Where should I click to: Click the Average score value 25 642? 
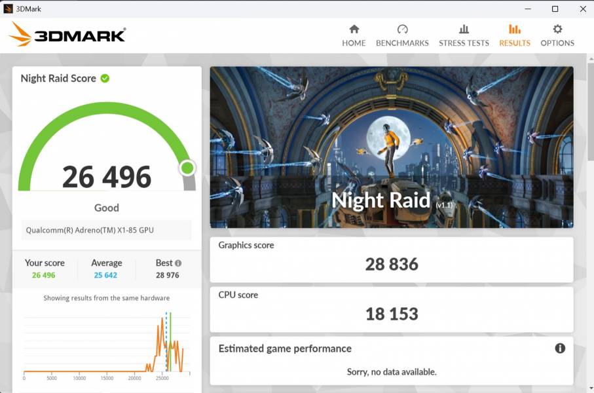[105, 275]
